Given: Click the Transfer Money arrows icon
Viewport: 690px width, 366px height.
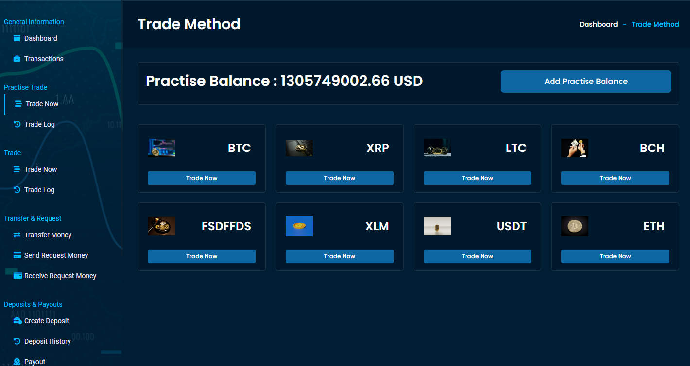Looking at the screenshot, I should pos(17,235).
